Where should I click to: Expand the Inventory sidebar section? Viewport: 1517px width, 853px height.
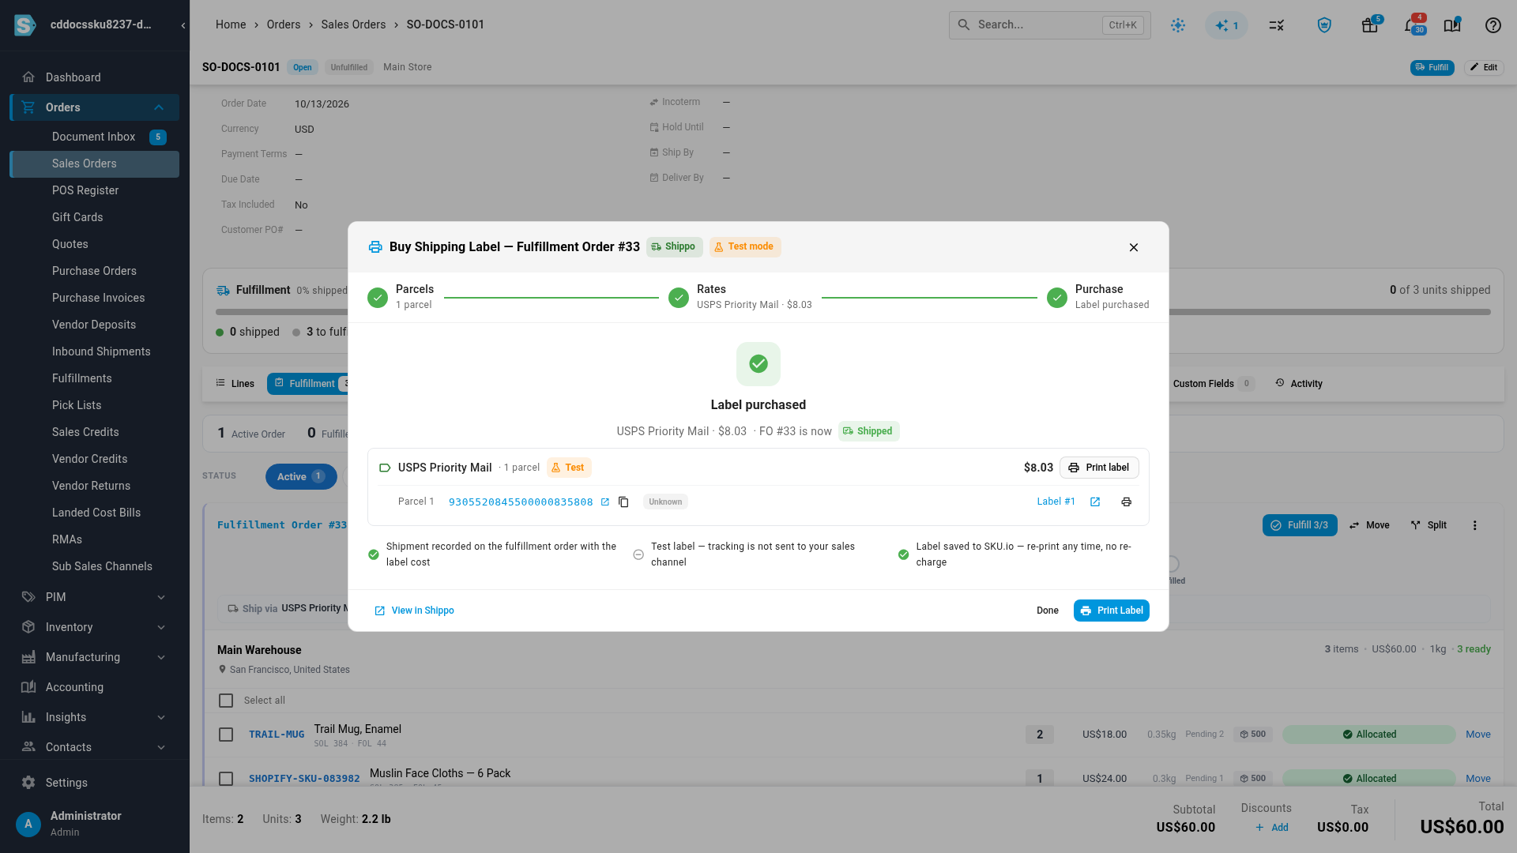(x=161, y=628)
